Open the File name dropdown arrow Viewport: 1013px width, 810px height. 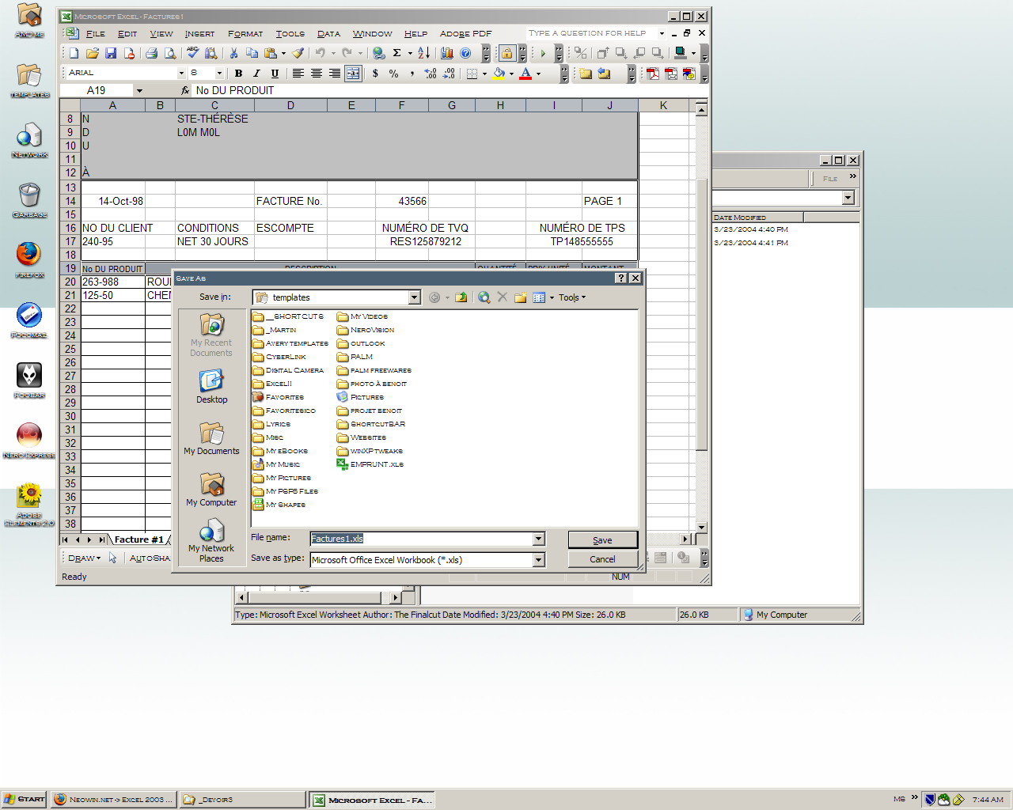tap(539, 539)
